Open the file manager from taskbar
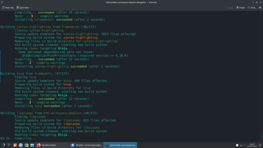 [32, 145]
